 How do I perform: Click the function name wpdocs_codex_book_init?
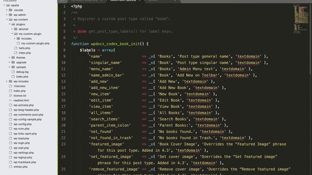coord(116,44)
